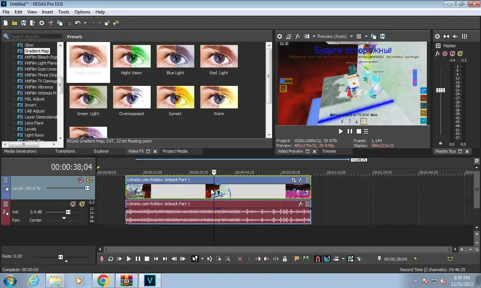The image size is (481, 288).
Task: Toggle Ignore Event Grouping button
Action: (x=360, y=259)
